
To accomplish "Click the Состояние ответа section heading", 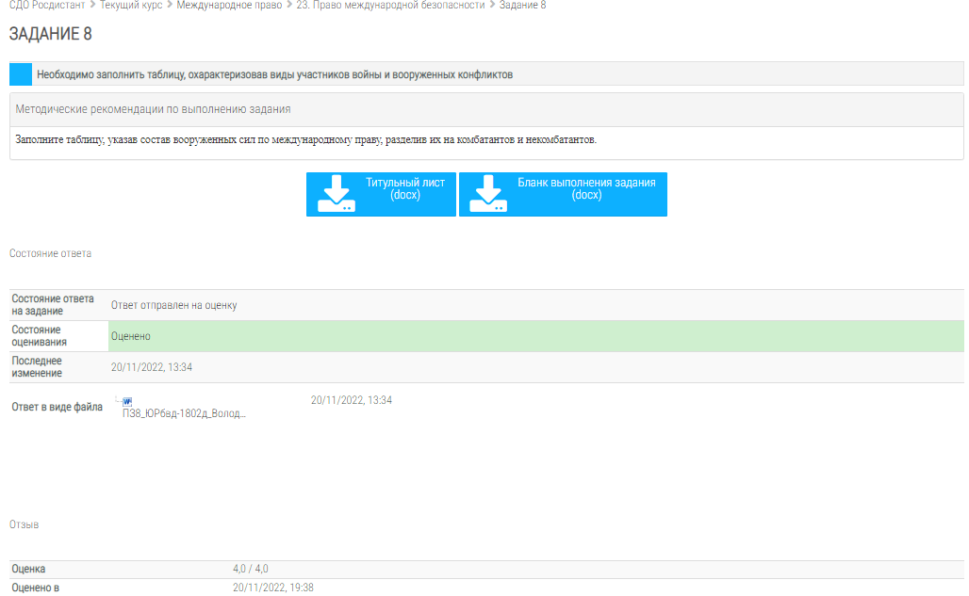I will [x=50, y=253].
